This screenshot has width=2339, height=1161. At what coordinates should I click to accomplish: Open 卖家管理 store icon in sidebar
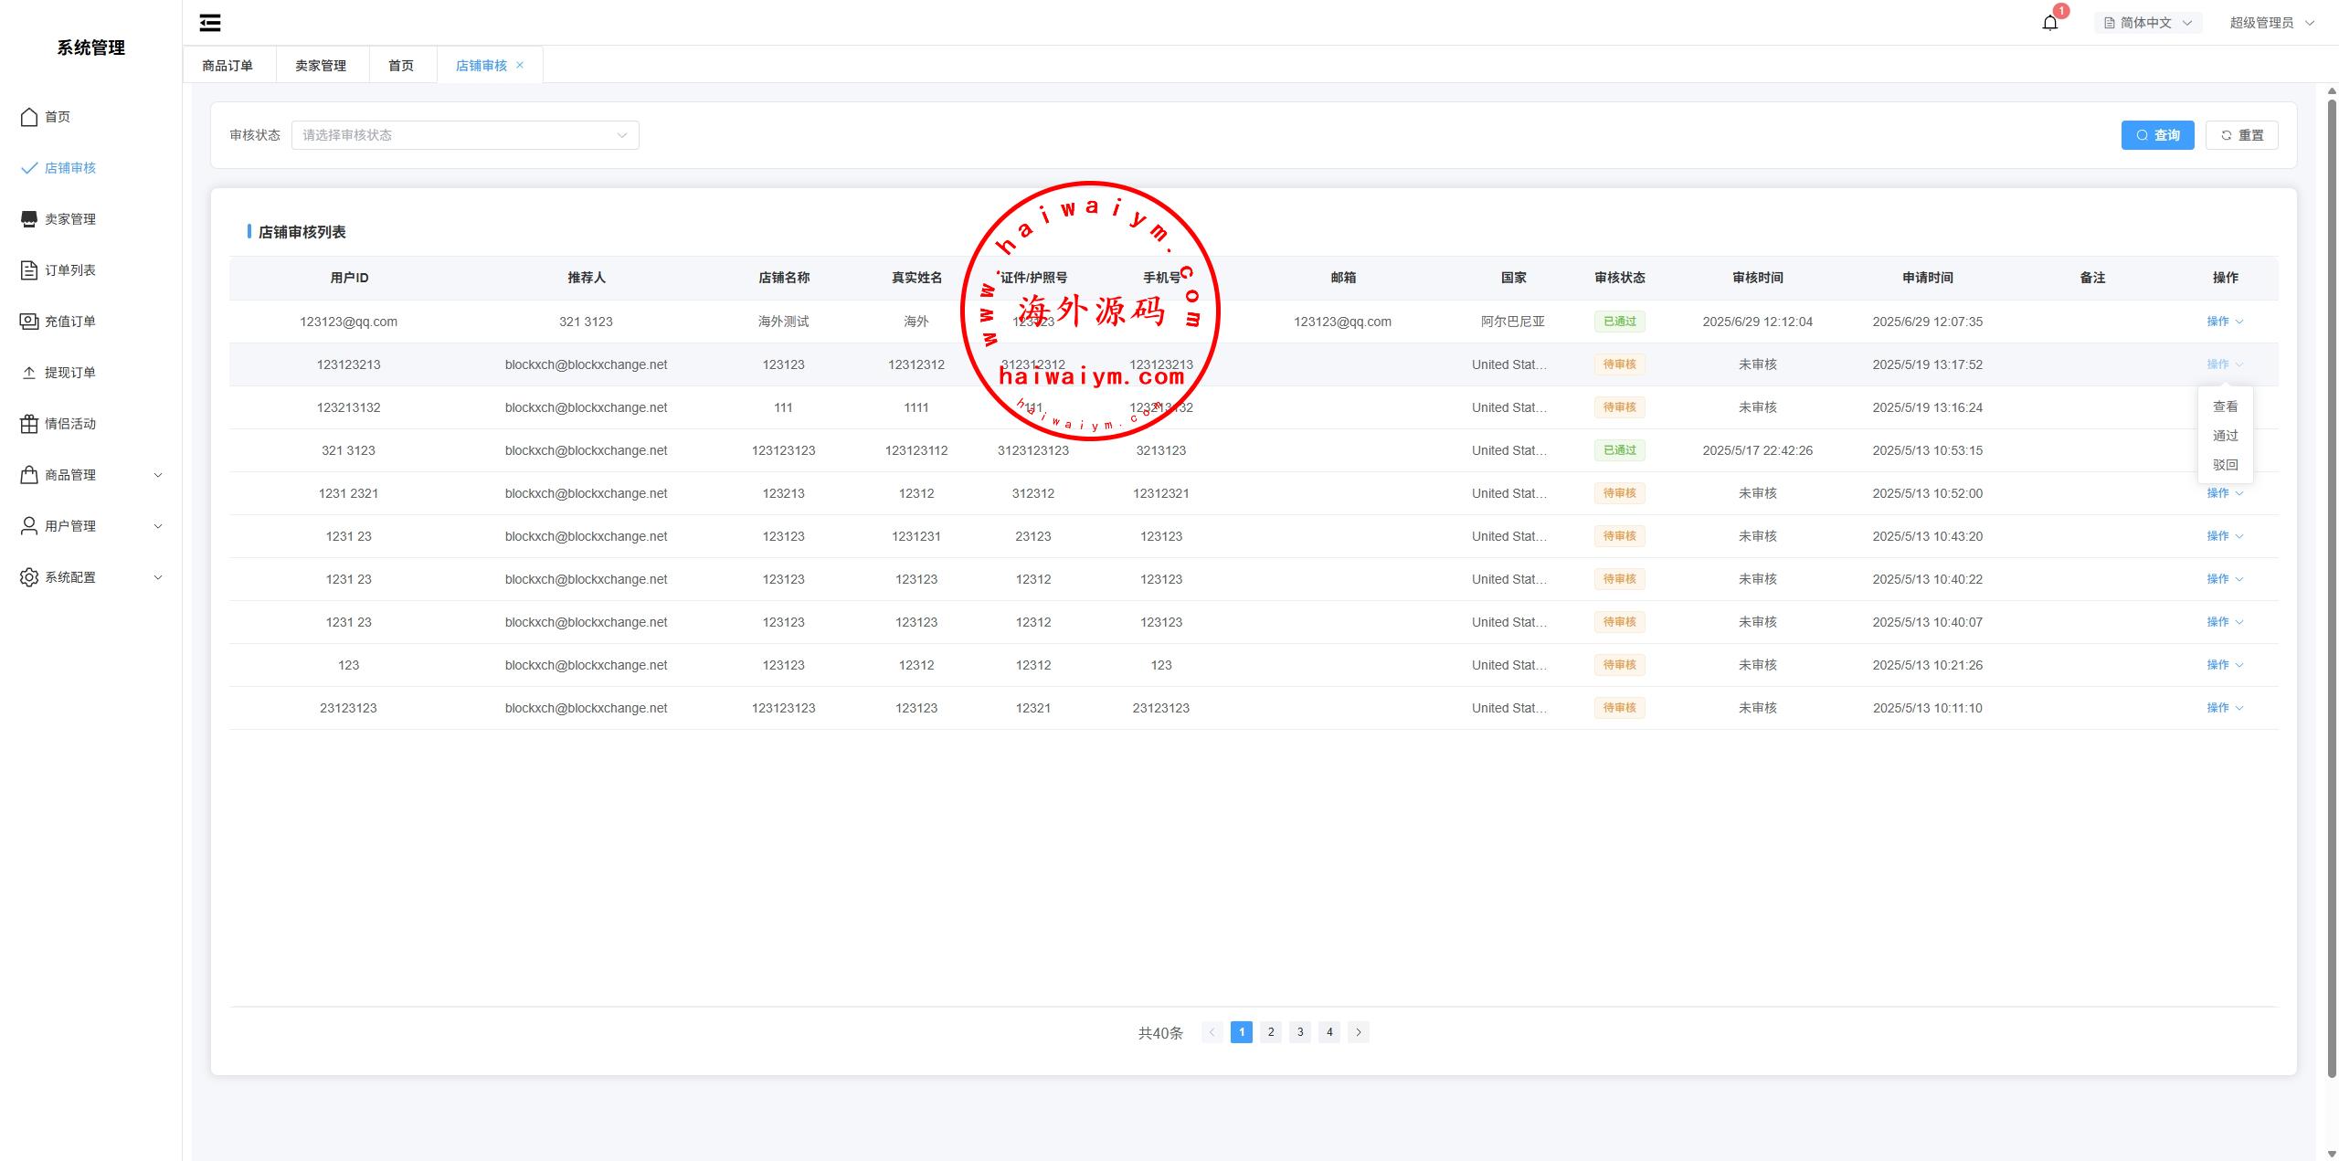29,219
